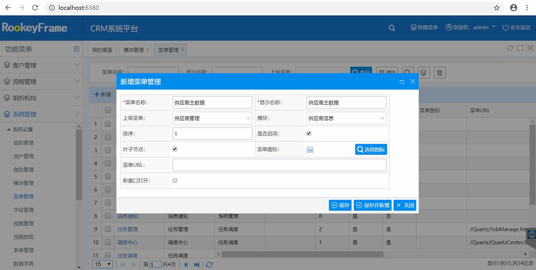Viewport: 536px width, 270px height.
Task: Switch to 我的桌面 tab
Action: click(x=102, y=50)
